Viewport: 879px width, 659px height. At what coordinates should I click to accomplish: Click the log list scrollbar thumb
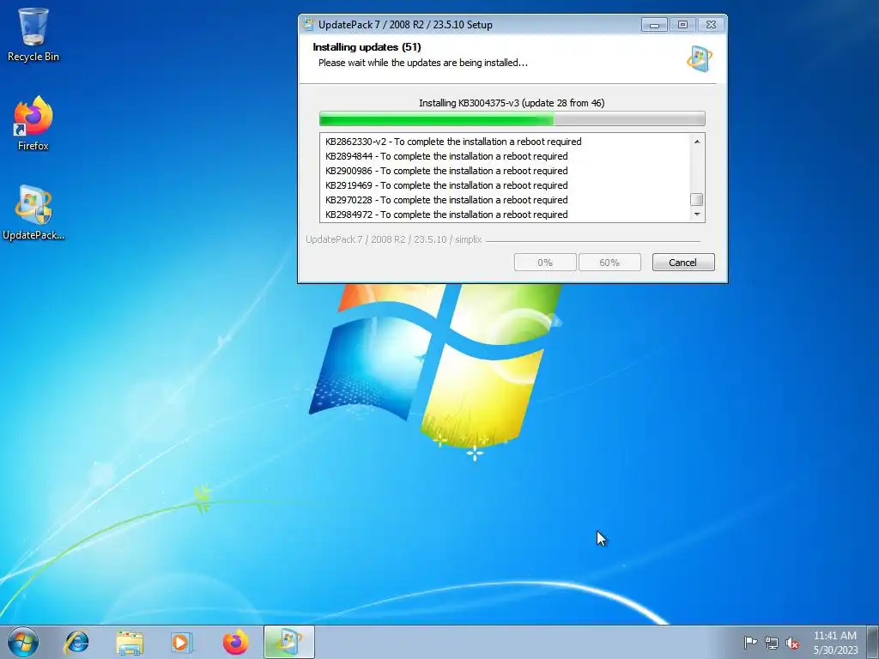697,199
